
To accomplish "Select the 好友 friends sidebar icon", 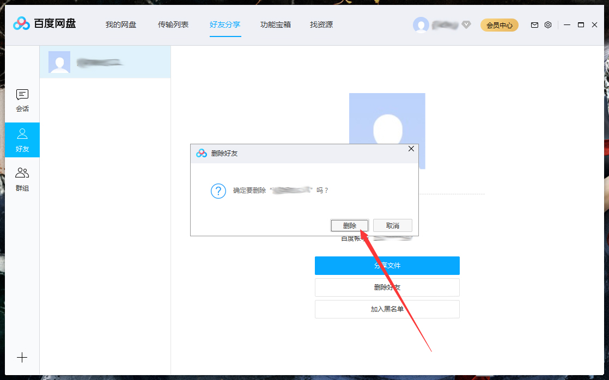I will point(22,139).
